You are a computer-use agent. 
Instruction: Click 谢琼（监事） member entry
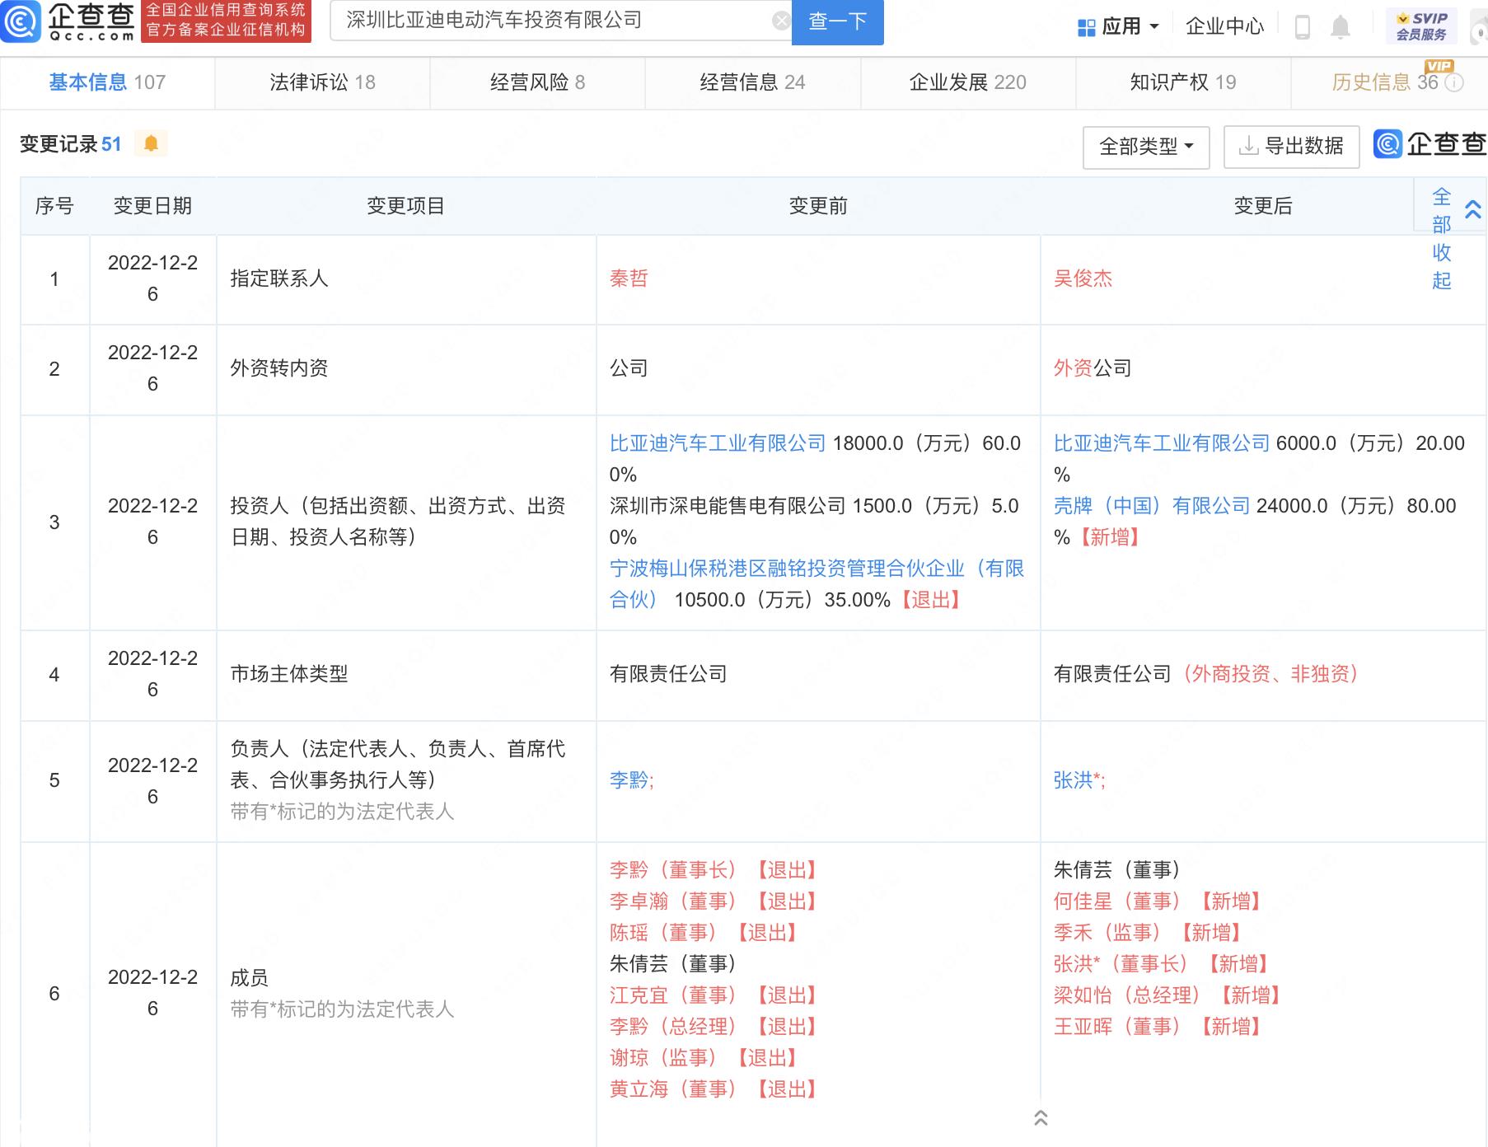coord(704,1058)
